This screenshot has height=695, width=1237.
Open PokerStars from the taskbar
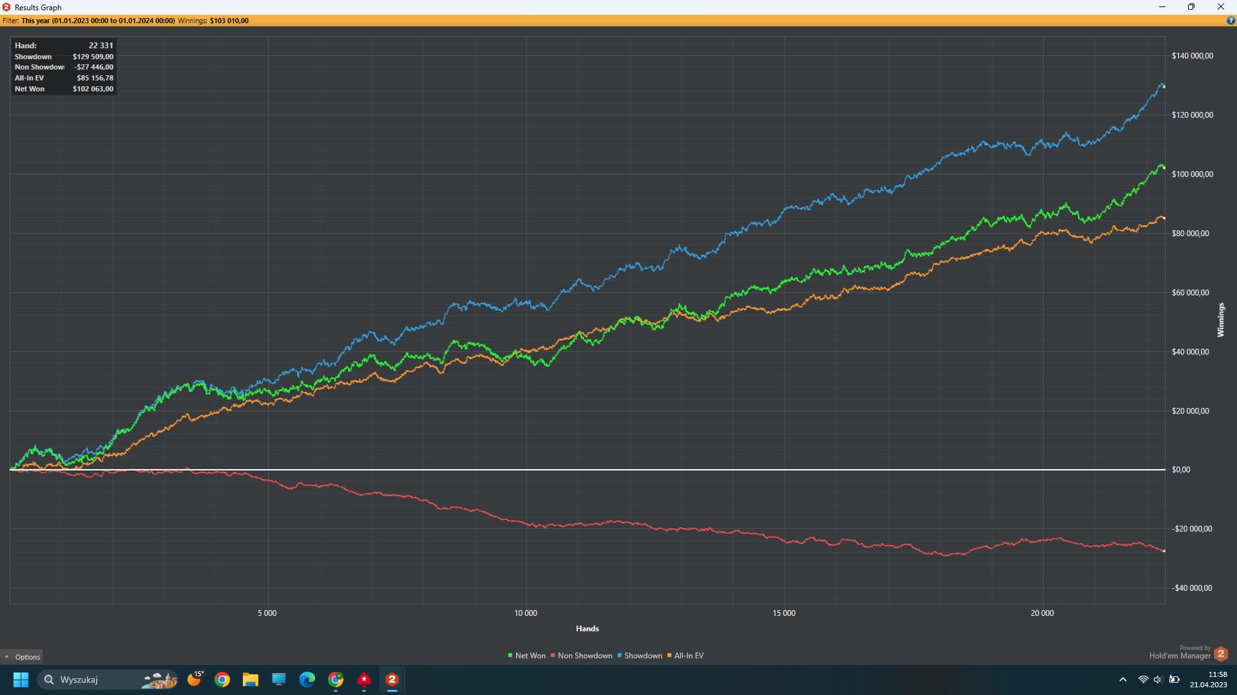pos(364,680)
